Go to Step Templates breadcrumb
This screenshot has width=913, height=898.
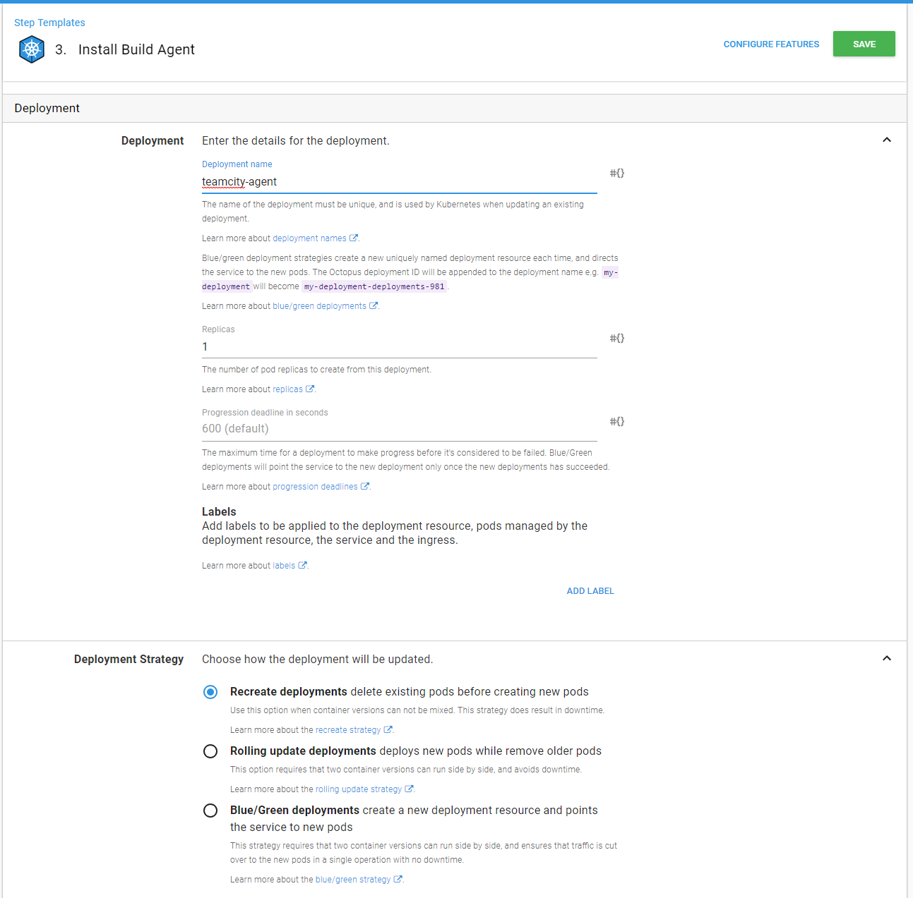click(49, 23)
